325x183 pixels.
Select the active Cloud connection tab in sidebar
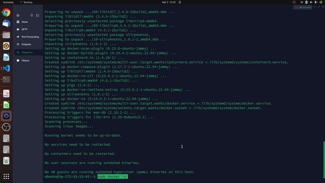click(28, 52)
